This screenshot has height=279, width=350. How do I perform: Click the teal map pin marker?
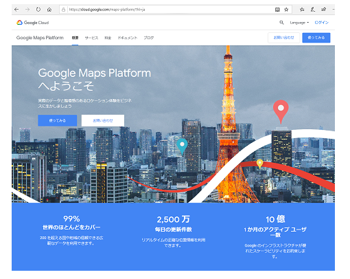(x=182, y=146)
